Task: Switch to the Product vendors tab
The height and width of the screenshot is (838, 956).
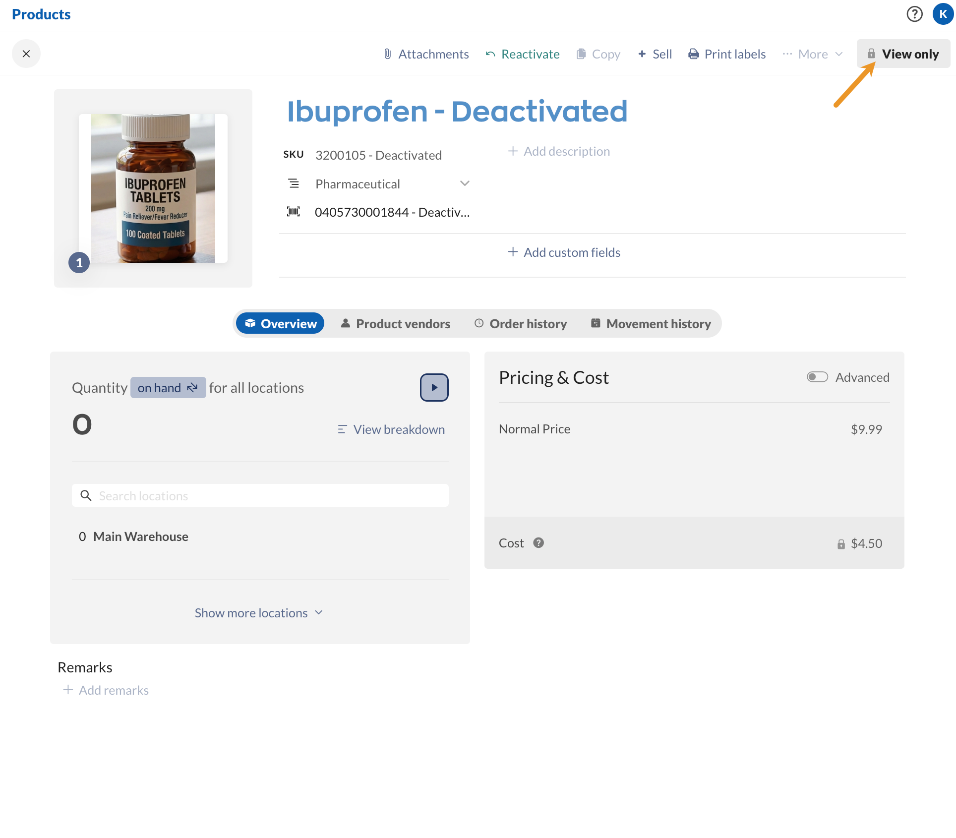Action: (x=396, y=324)
